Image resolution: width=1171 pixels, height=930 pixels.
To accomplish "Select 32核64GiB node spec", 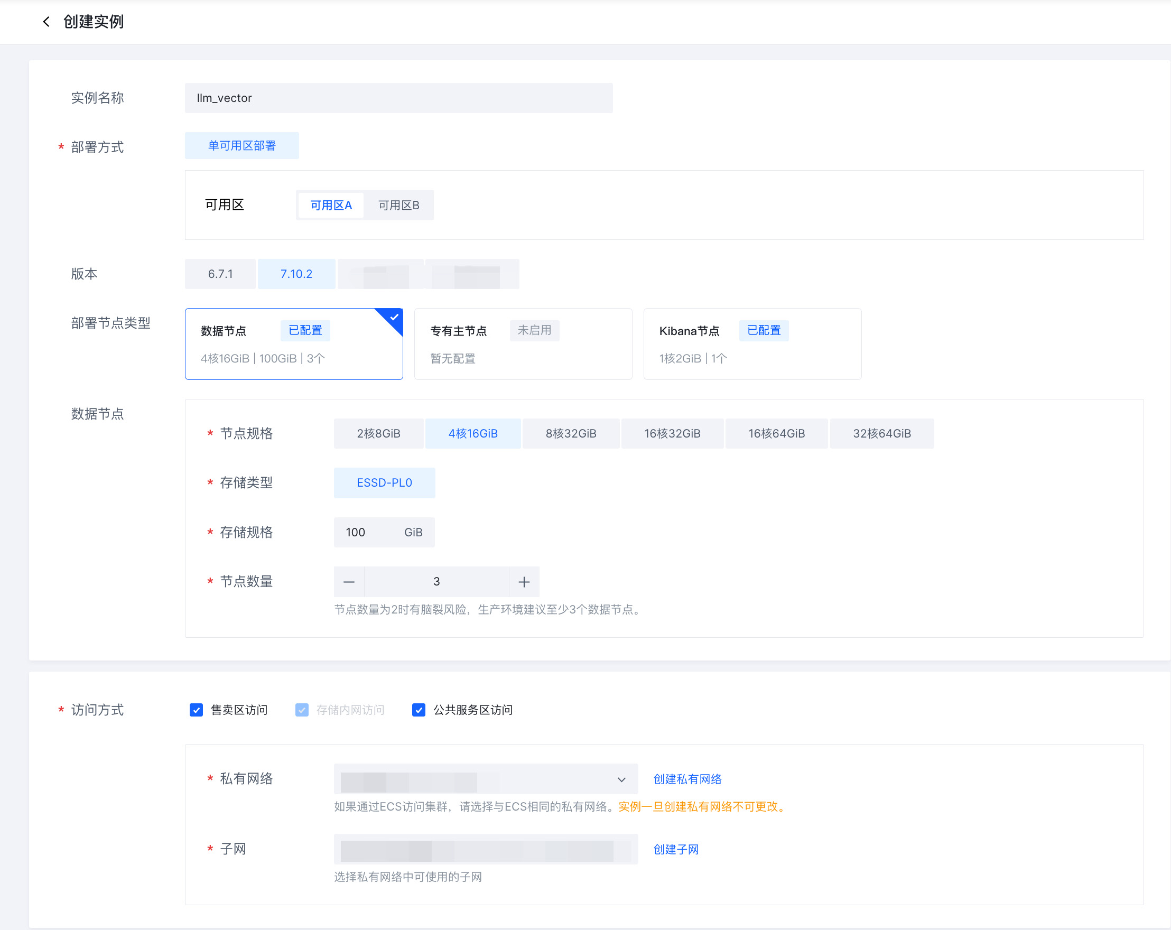I will click(x=881, y=433).
